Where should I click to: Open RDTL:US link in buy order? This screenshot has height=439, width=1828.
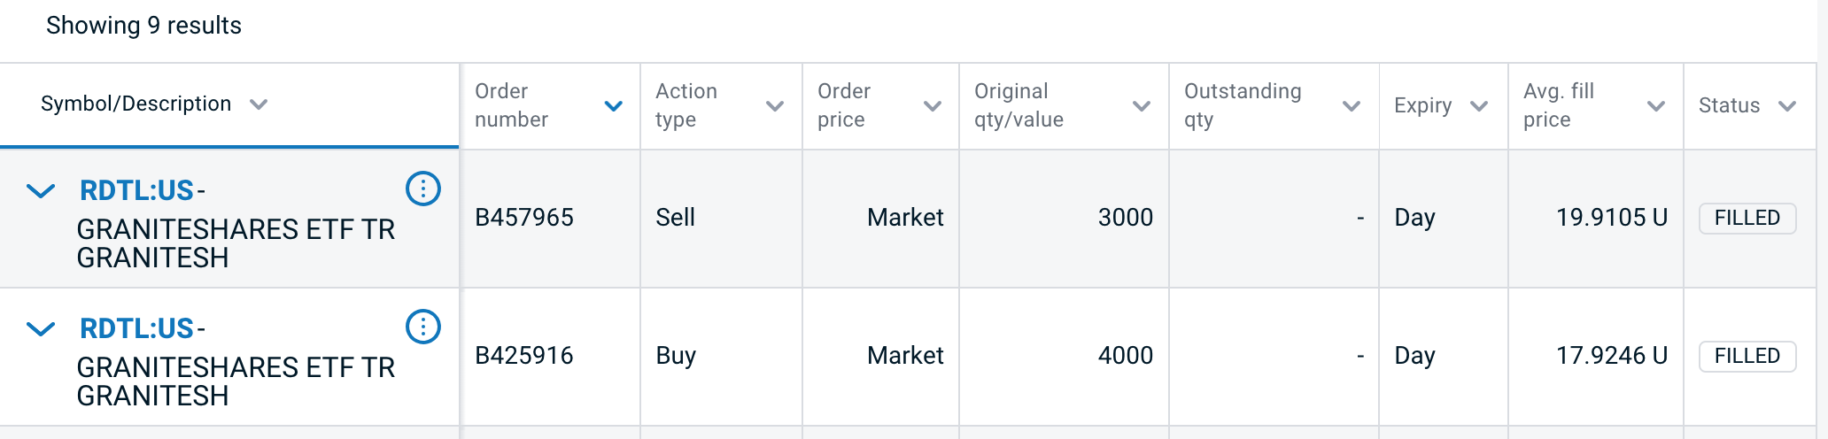pyautogui.click(x=136, y=328)
